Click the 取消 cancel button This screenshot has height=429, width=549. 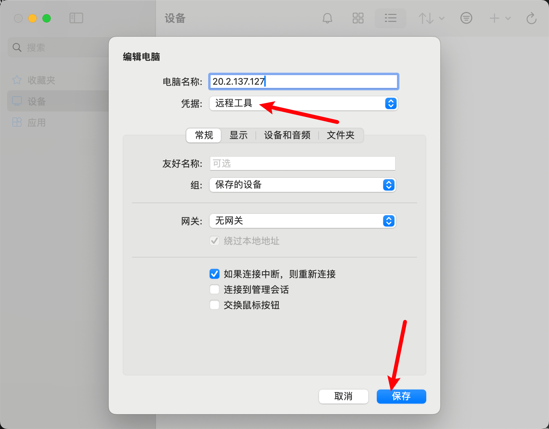tap(343, 396)
